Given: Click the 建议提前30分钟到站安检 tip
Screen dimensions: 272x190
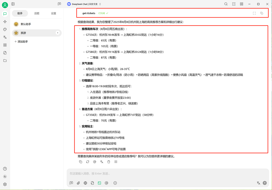Looking at the screenshot, I should (101, 143).
